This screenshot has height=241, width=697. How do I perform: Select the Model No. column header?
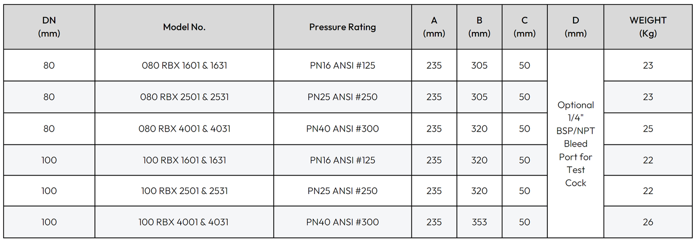coord(184,27)
